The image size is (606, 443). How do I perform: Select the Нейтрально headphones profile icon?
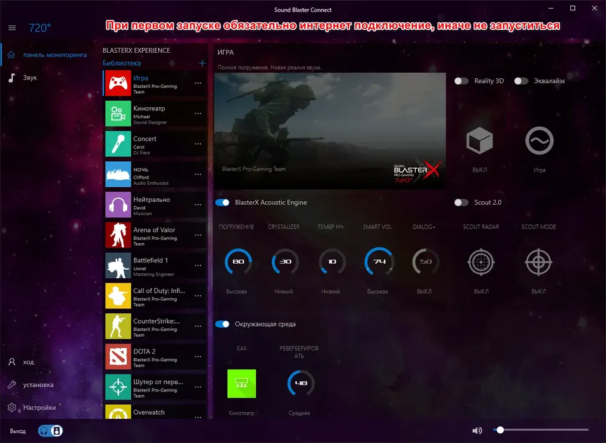[x=118, y=205]
